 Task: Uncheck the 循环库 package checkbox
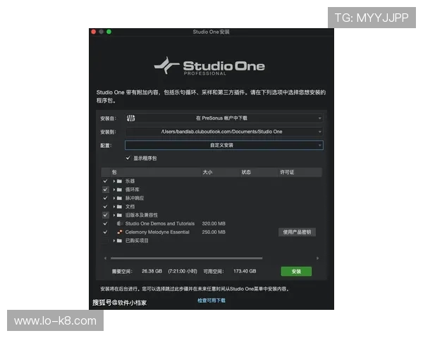[106, 189]
